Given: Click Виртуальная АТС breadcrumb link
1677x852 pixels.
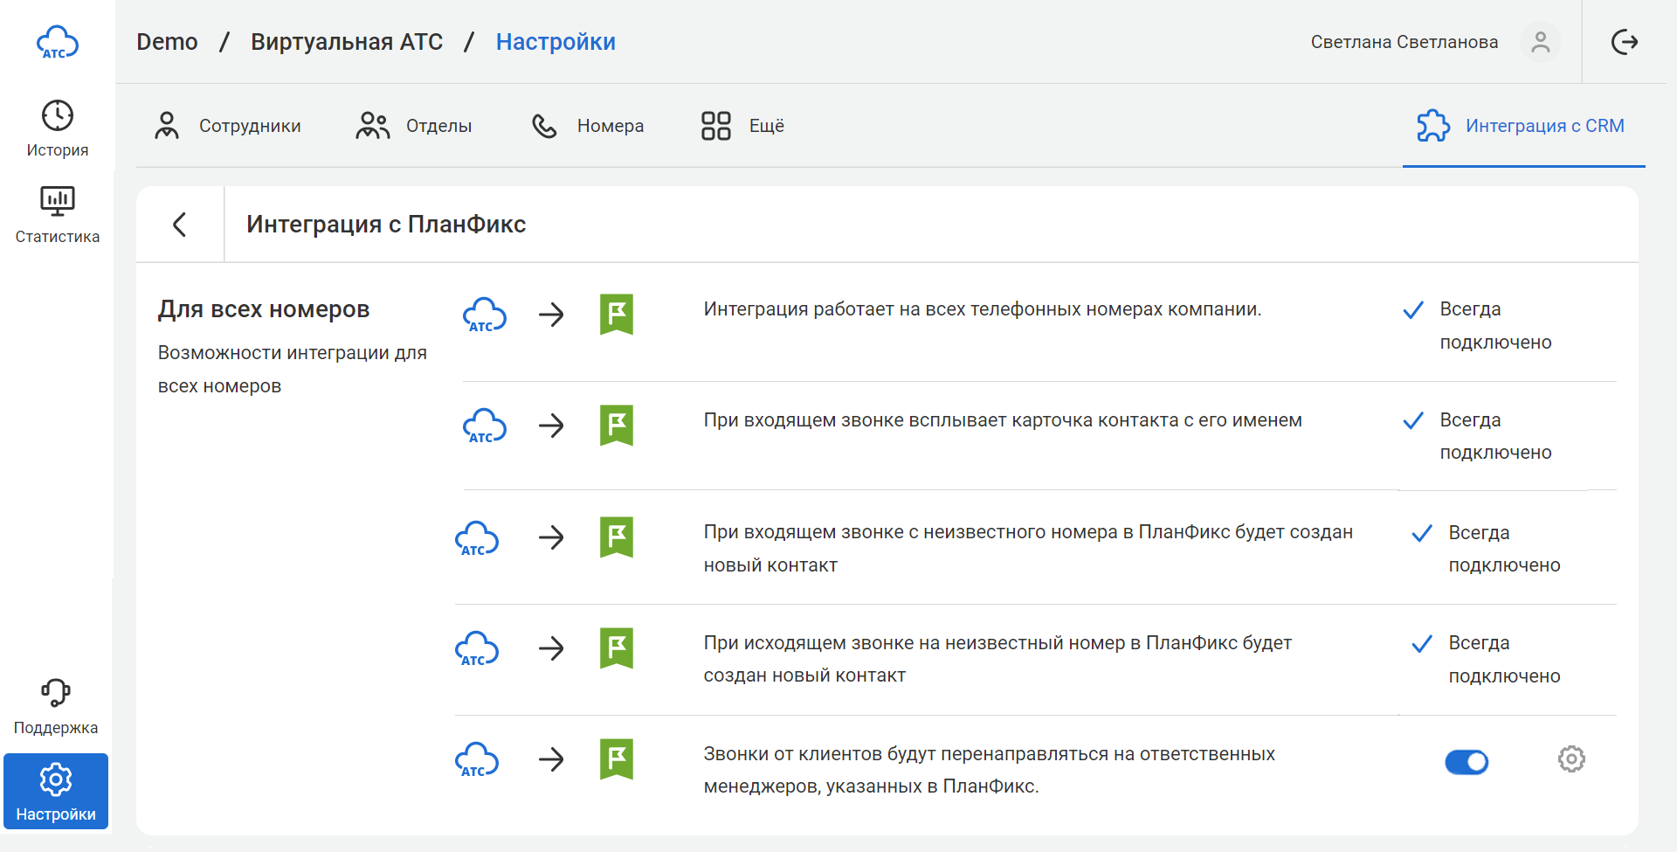Looking at the screenshot, I should click(x=347, y=42).
